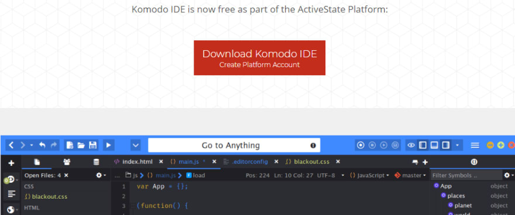Close the Open Files group
Viewport: 515px width, 215px height.
click(x=66, y=175)
